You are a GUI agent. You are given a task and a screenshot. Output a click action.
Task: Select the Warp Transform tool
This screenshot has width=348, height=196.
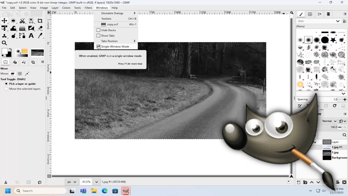(x=13, y=28)
